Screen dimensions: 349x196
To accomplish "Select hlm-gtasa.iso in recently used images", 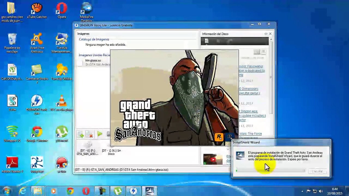I will tap(93, 60).
